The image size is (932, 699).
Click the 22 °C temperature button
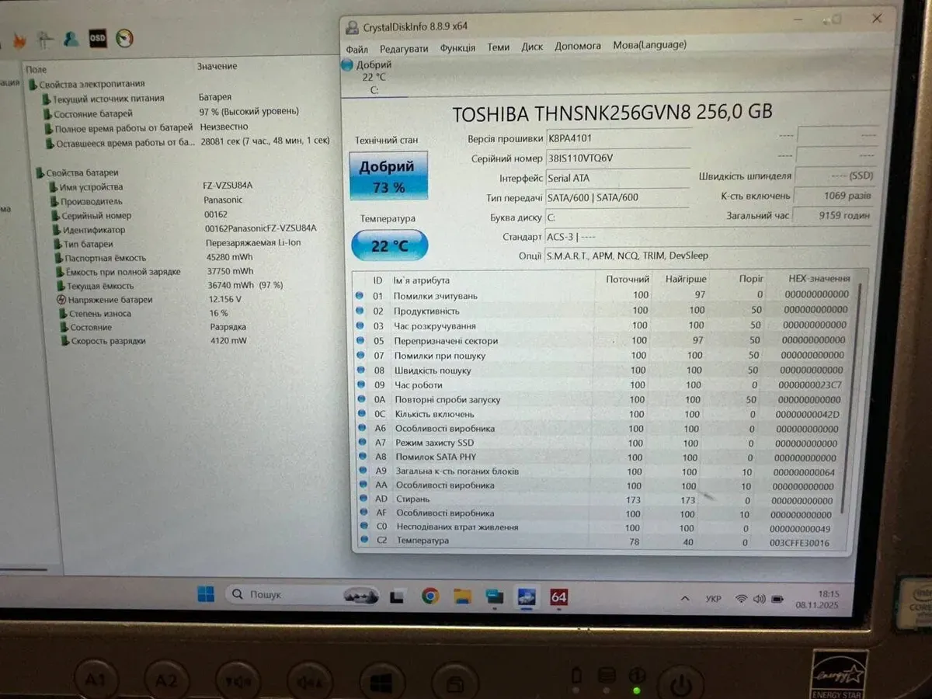coord(389,245)
